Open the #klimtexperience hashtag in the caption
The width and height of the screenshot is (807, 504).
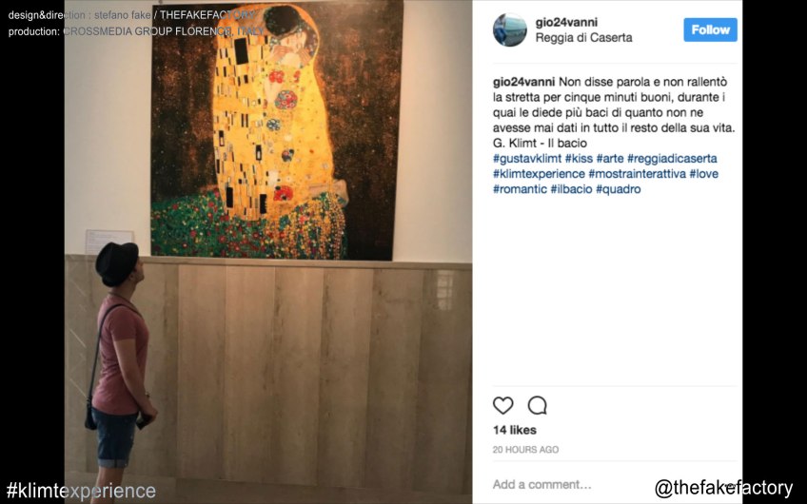[539, 174]
